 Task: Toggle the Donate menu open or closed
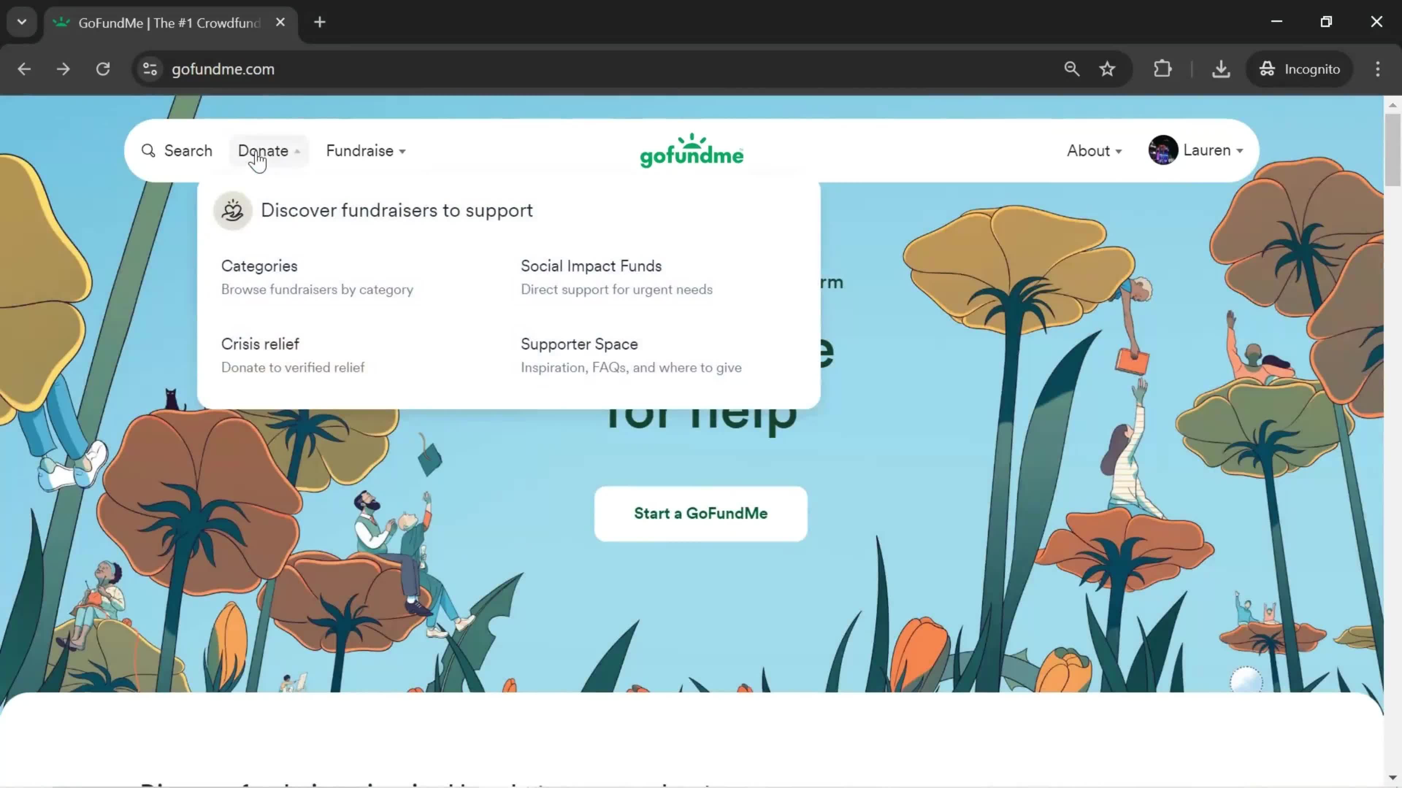(x=269, y=150)
